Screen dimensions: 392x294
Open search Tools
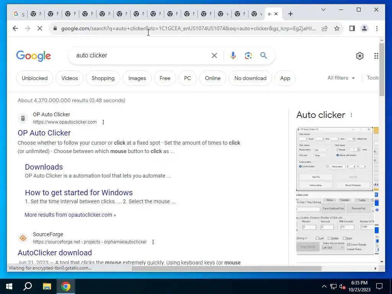[372, 78]
